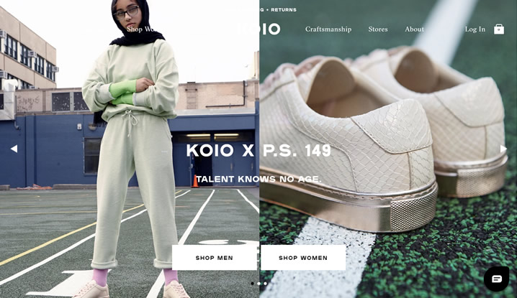517x298 pixels.
Task: Click the Log In link
Action: (475, 29)
